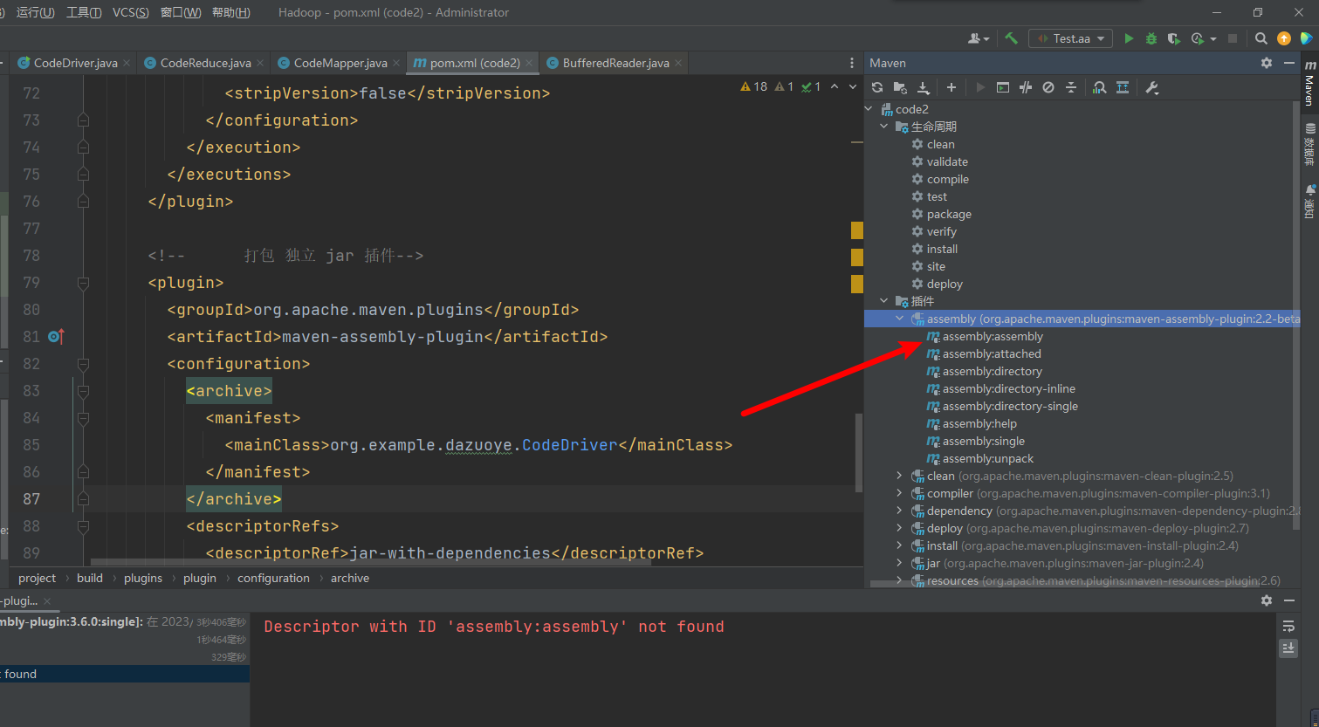Screen dimensions: 1319x727
Task: Collapse the 生命周期 lifecycle node
Action: (x=884, y=127)
